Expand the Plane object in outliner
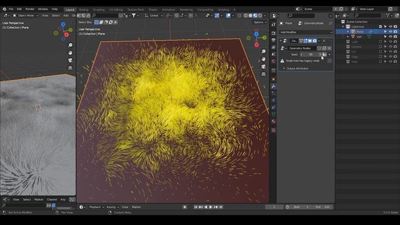The width and height of the screenshot is (400, 225). [x=347, y=32]
